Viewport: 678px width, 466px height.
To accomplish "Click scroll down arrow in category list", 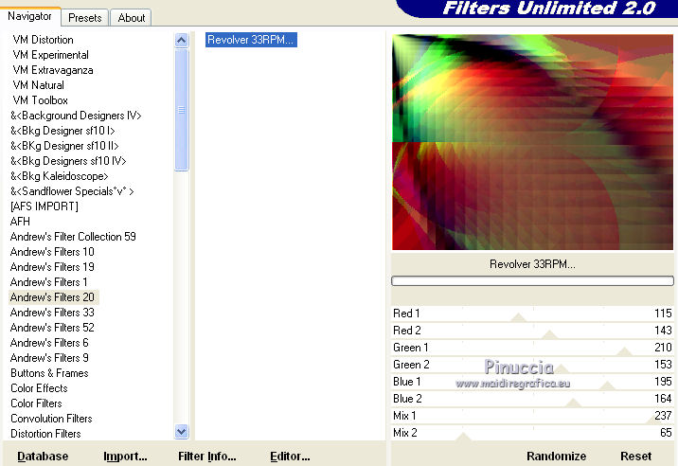I will coord(182,431).
